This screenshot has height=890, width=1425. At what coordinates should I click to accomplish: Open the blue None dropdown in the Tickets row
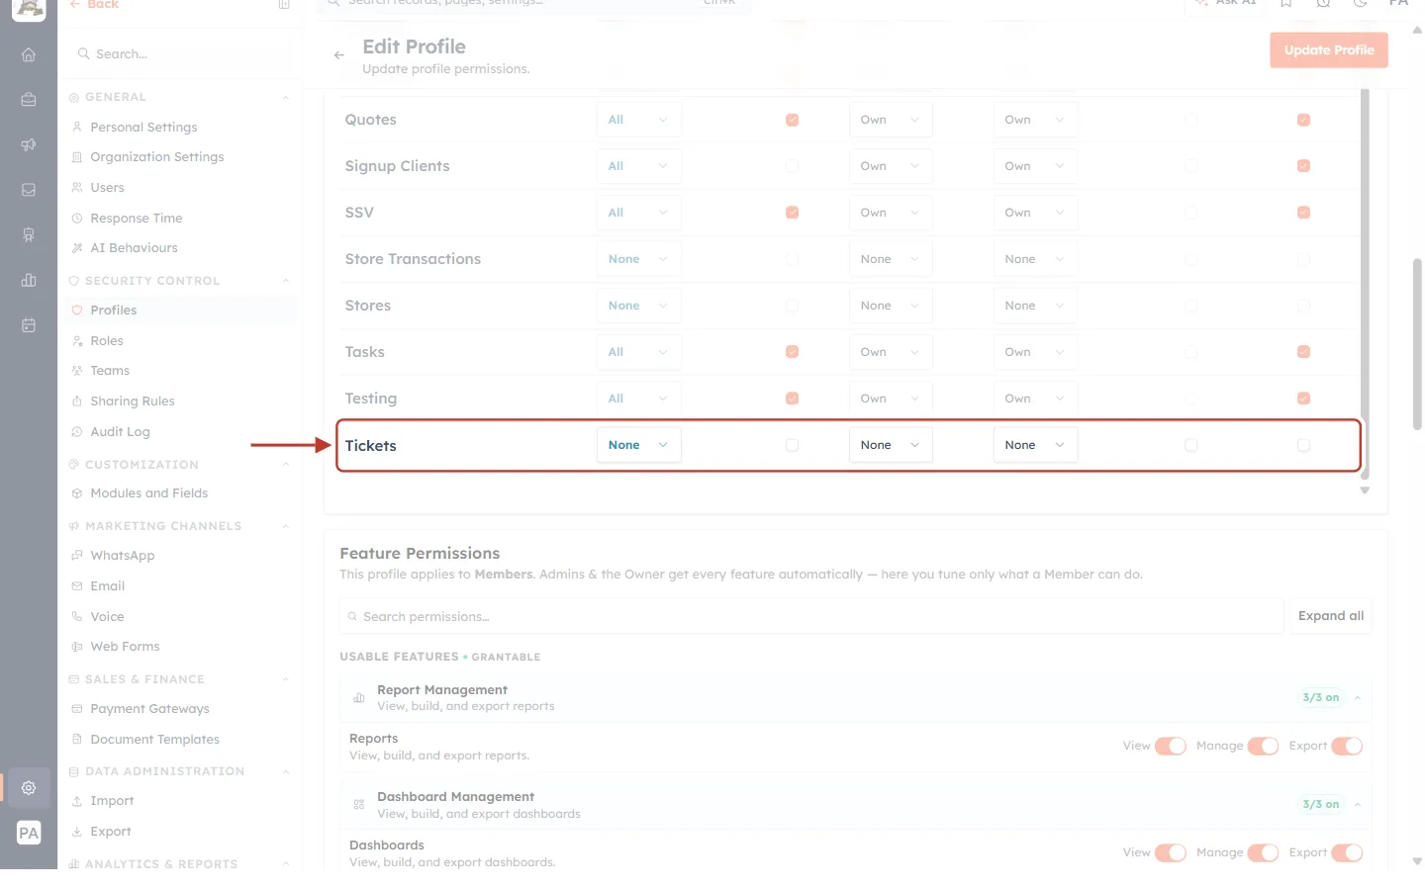click(x=638, y=446)
